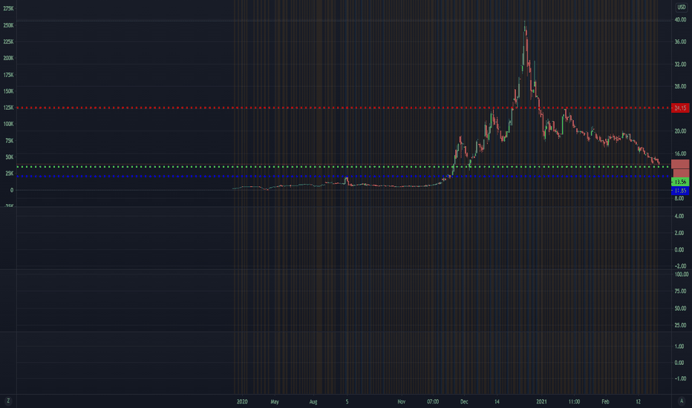Click the 250K left axis label
692x408 pixels.
click(x=8, y=25)
